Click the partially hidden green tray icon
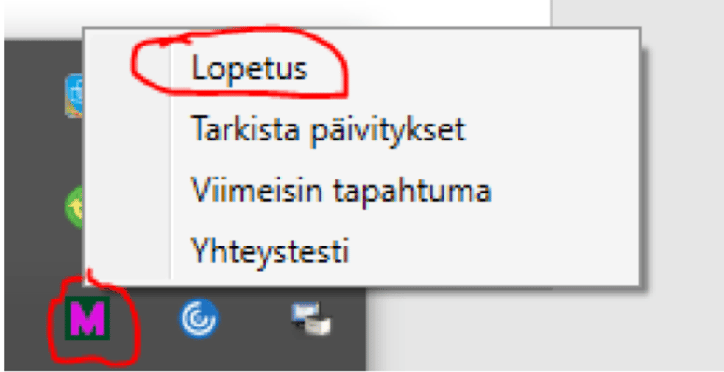Image resolution: width=724 pixels, height=372 pixels. point(75,206)
